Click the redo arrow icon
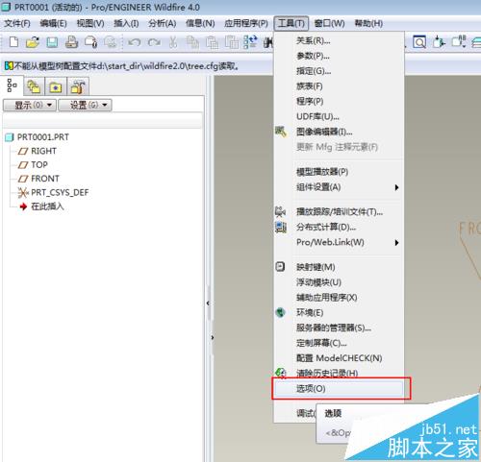 click(x=154, y=42)
